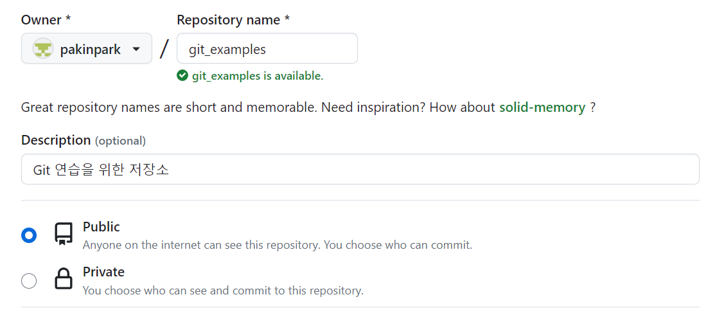Select the Private radio button

(29, 281)
